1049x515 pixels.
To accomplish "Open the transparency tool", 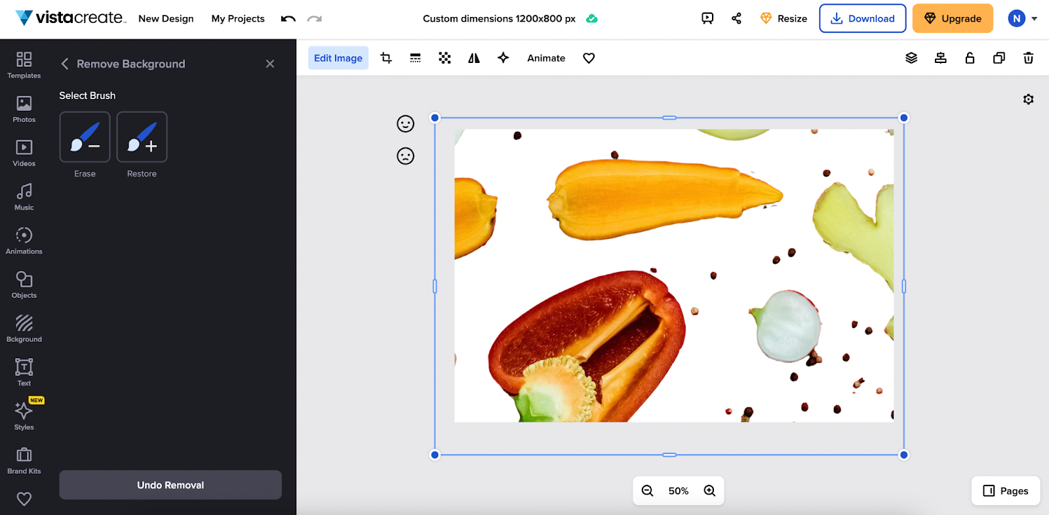I will pos(445,58).
